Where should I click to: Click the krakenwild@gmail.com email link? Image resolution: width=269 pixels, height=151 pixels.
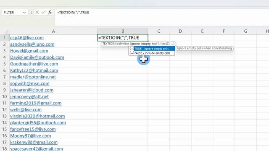(34, 142)
